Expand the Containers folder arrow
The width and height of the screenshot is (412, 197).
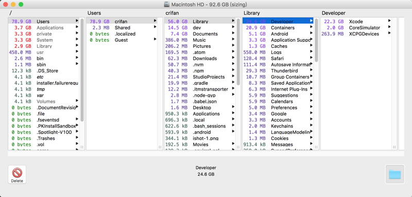point(312,27)
